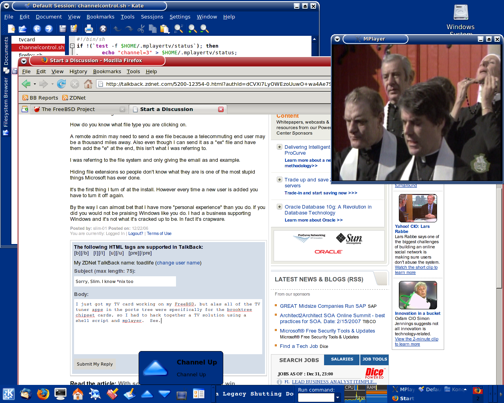Launch Thunderbird mail from the panel
The width and height of the screenshot is (504, 403).
(x=26, y=394)
